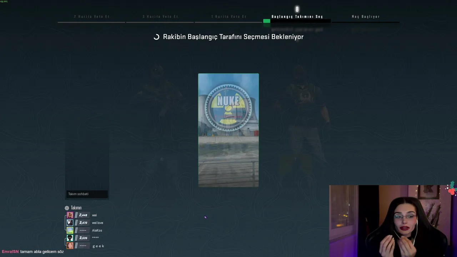Click the streamer webcam overlay
Image resolution: width=457 pixels, height=257 pixels.
(393, 221)
